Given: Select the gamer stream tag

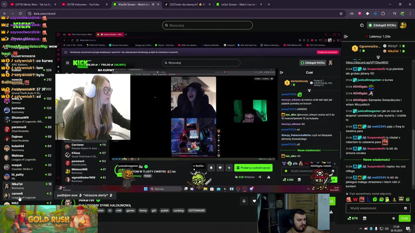Looking at the screenshot, I should 130,210.
